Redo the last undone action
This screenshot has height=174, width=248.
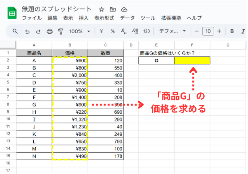38,31
